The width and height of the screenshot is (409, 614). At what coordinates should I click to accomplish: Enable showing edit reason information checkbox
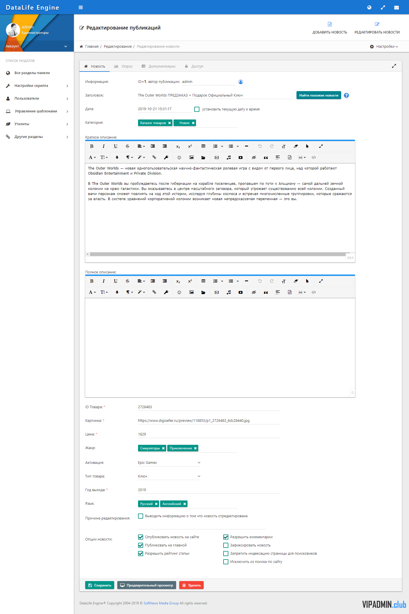click(141, 516)
